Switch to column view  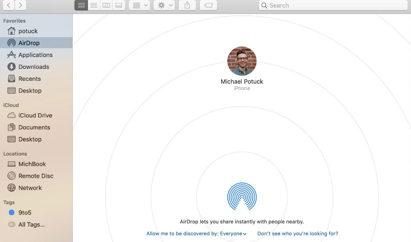pos(106,5)
